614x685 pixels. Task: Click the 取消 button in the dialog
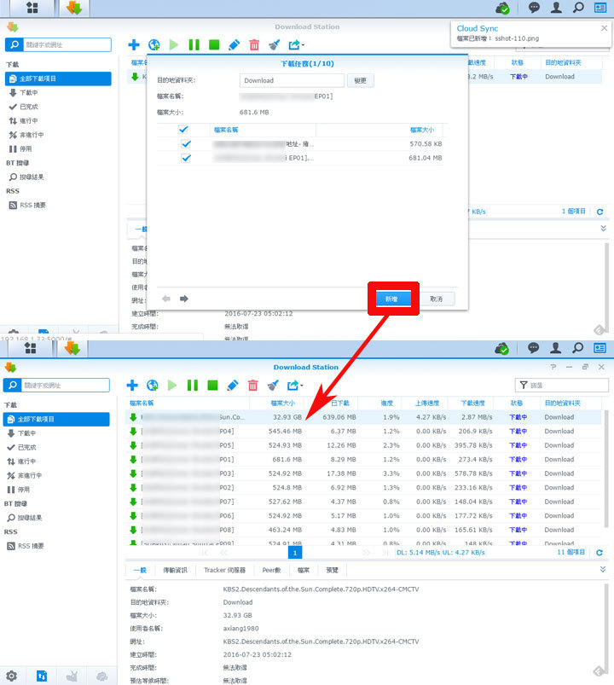[x=437, y=299]
